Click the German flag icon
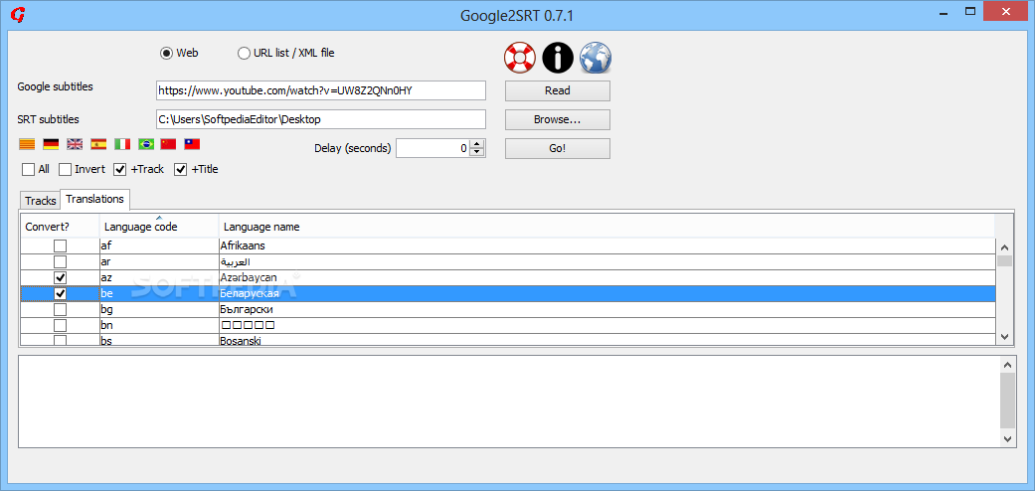 tap(51, 144)
